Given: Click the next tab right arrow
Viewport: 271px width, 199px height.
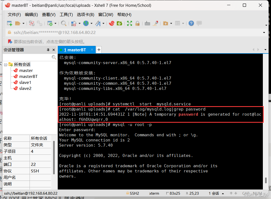Looking at the screenshot, I should (258, 49).
